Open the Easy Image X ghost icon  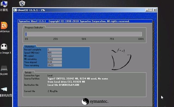pyautogui.click(x=4, y=47)
